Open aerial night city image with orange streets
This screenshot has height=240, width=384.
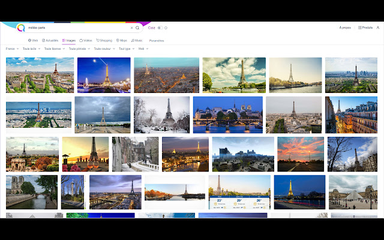(167, 75)
